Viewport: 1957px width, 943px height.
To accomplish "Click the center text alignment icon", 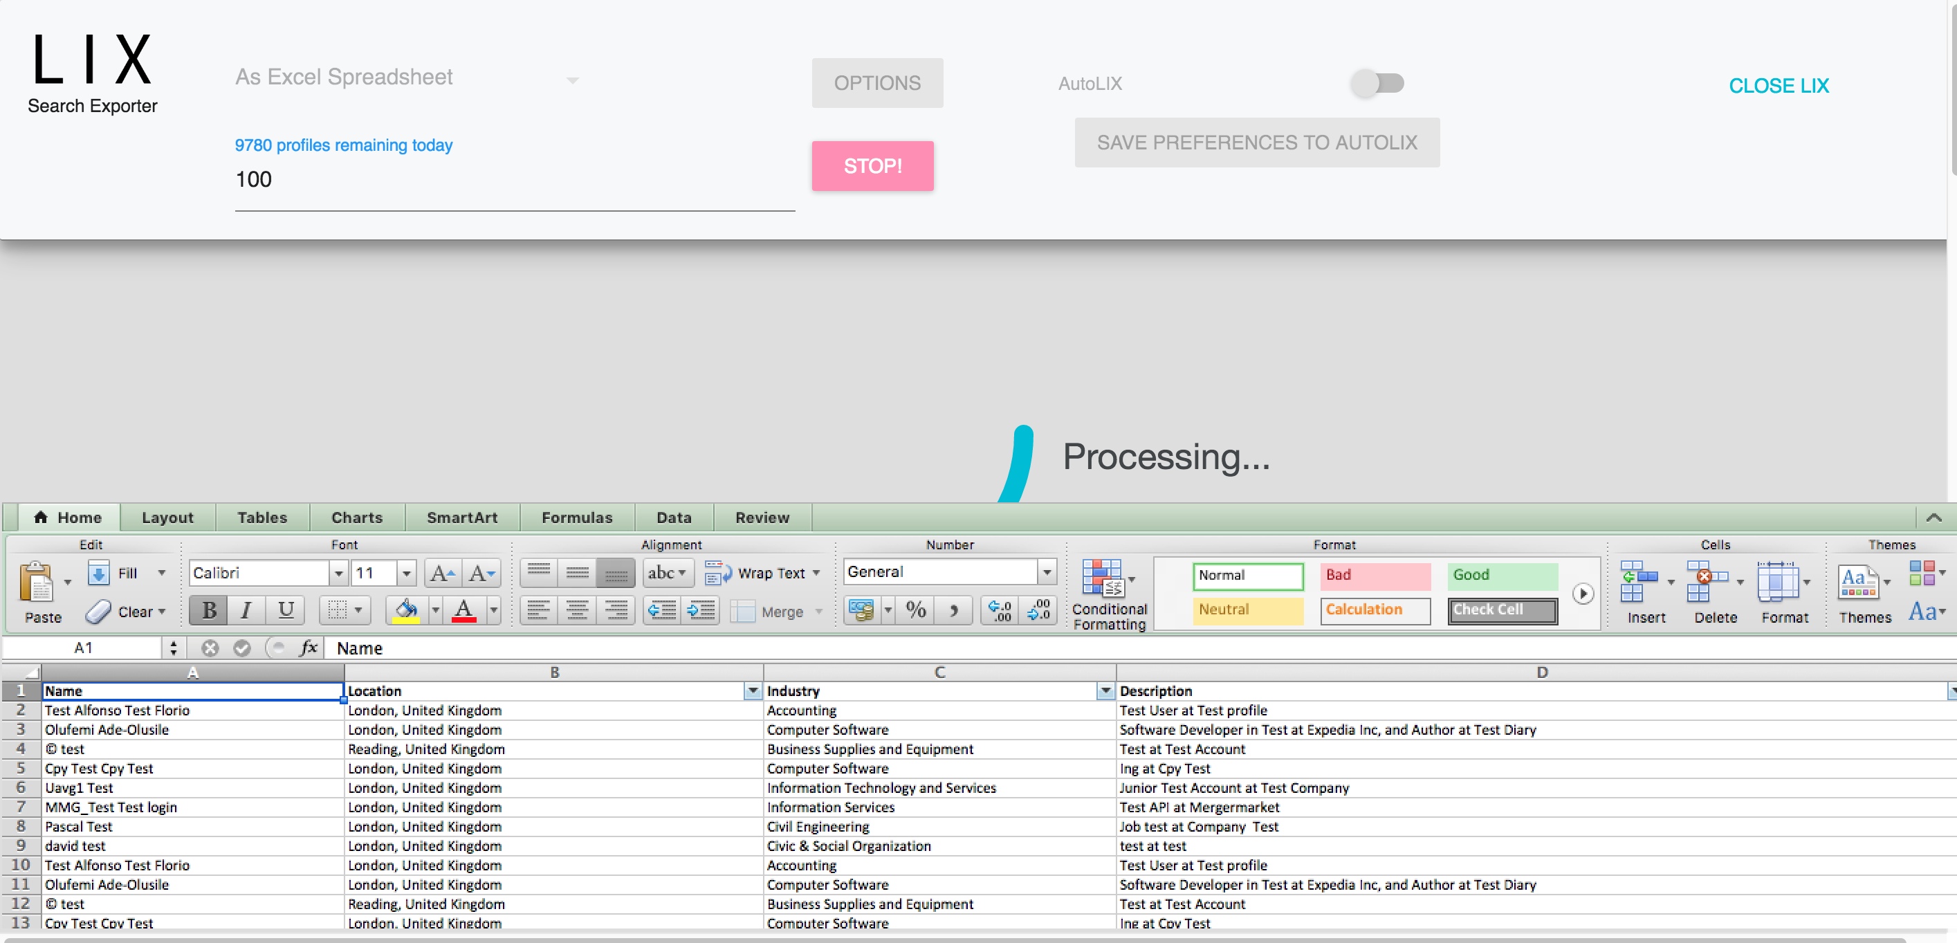I will (577, 610).
